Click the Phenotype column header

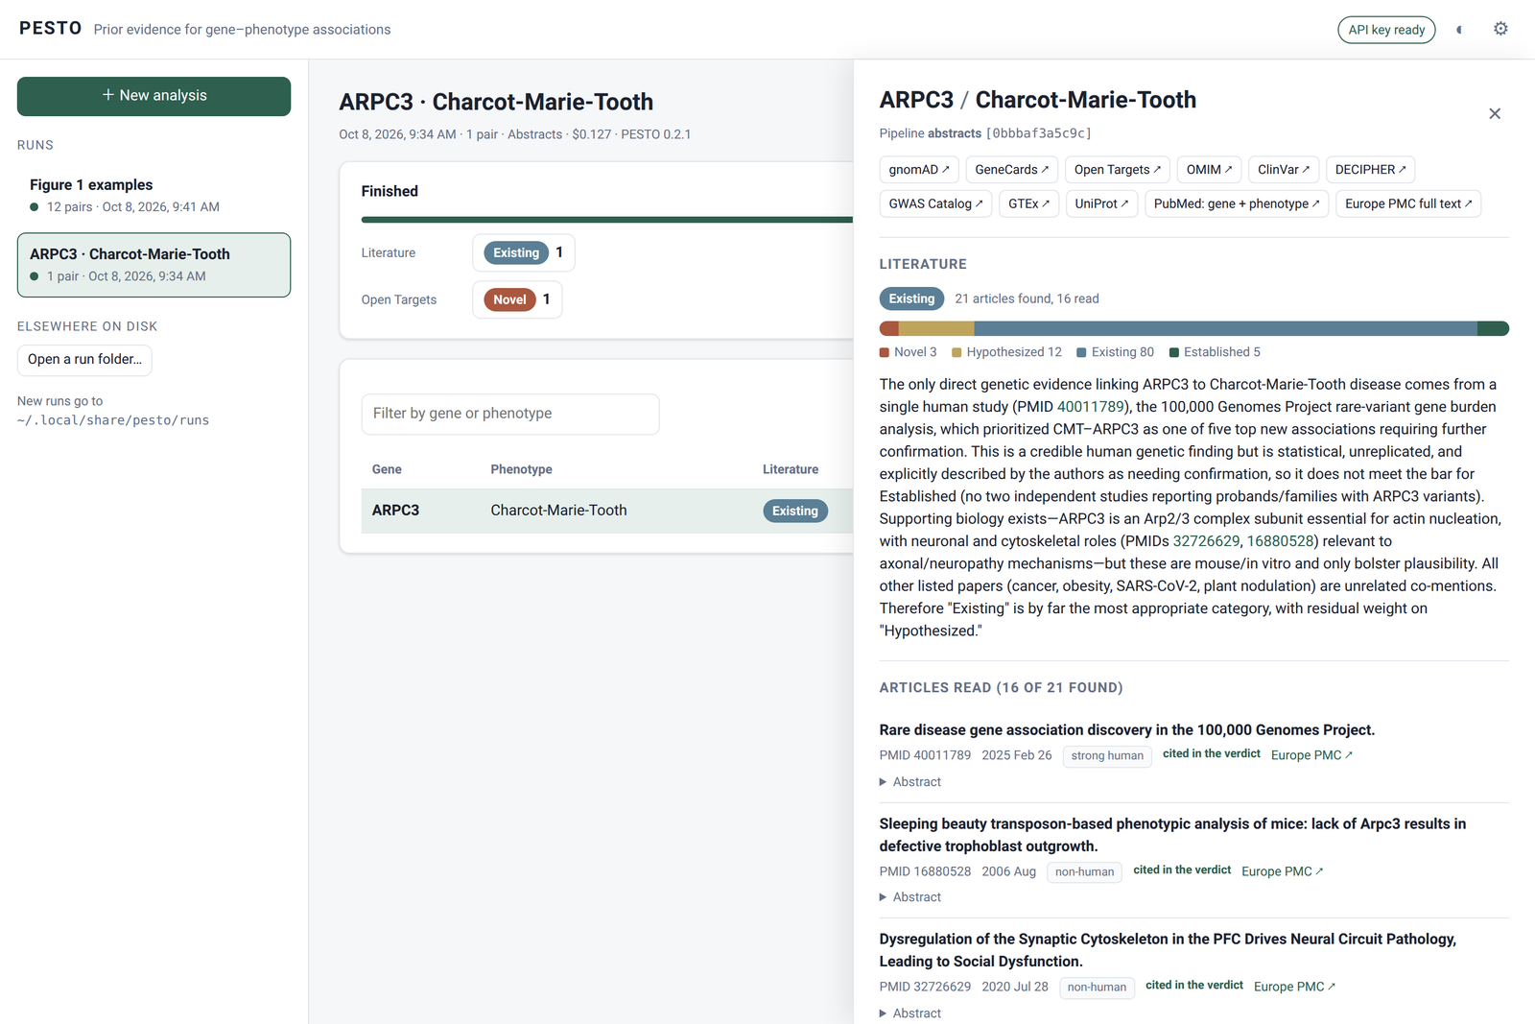pyautogui.click(x=521, y=469)
